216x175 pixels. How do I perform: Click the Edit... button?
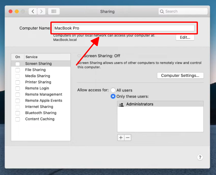coord(185,38)
